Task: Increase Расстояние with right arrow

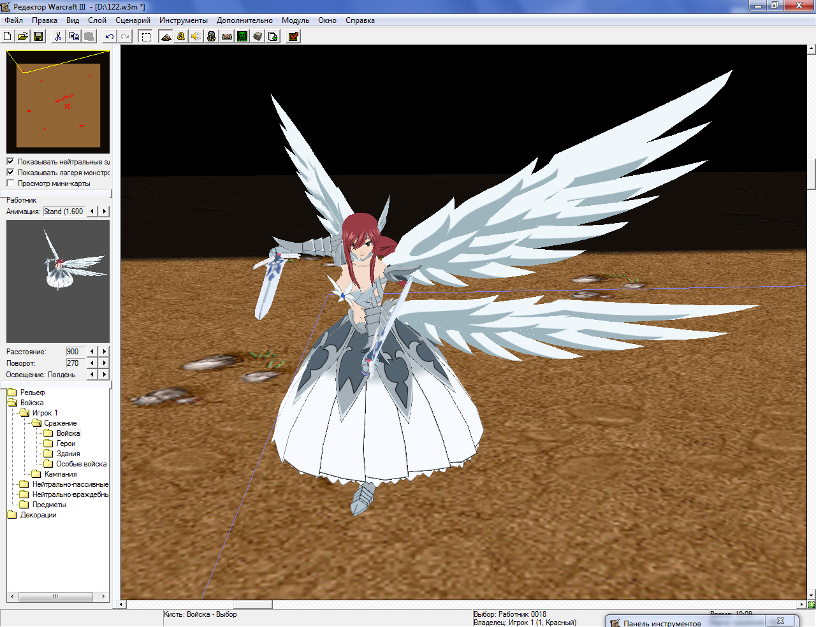Action: pyautogui.click(x=105, y=351)
